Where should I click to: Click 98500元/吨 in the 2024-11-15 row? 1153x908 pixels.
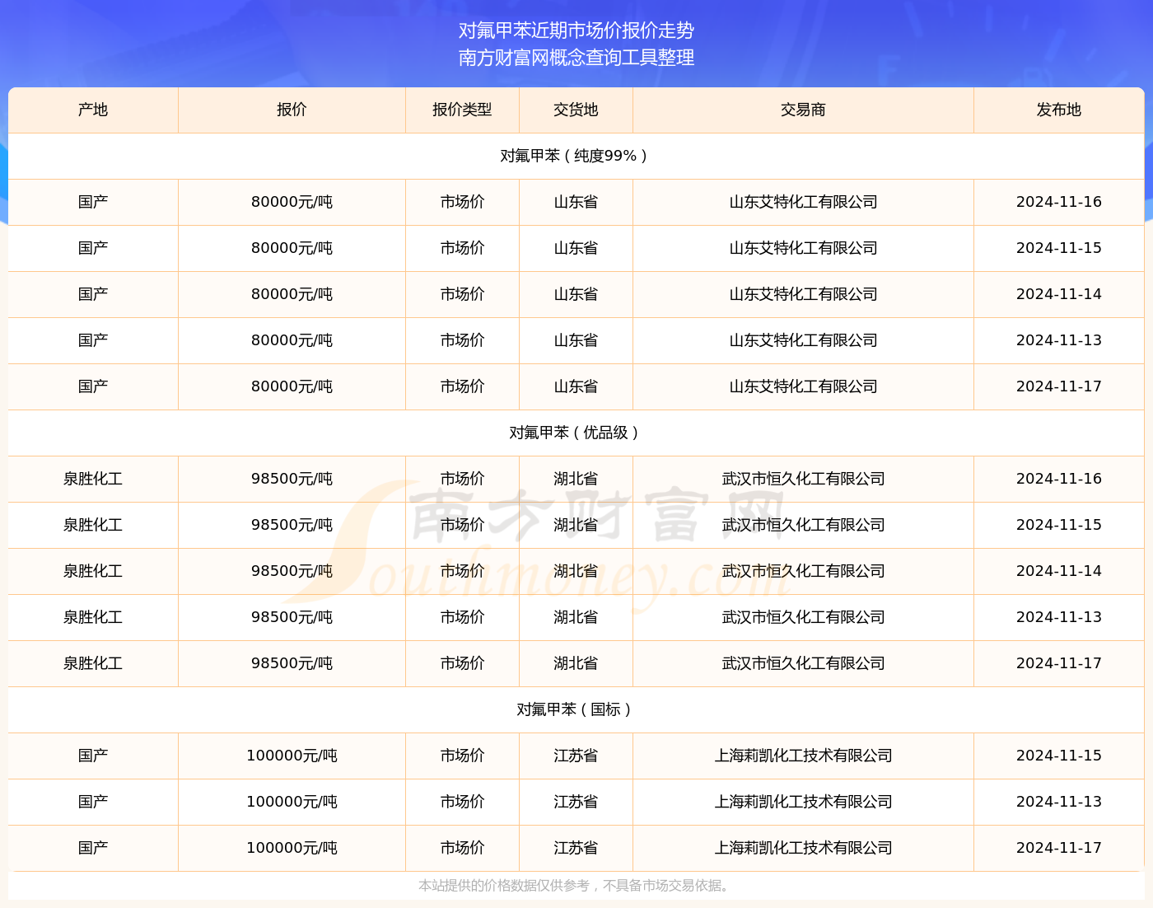tap(292, 525)
